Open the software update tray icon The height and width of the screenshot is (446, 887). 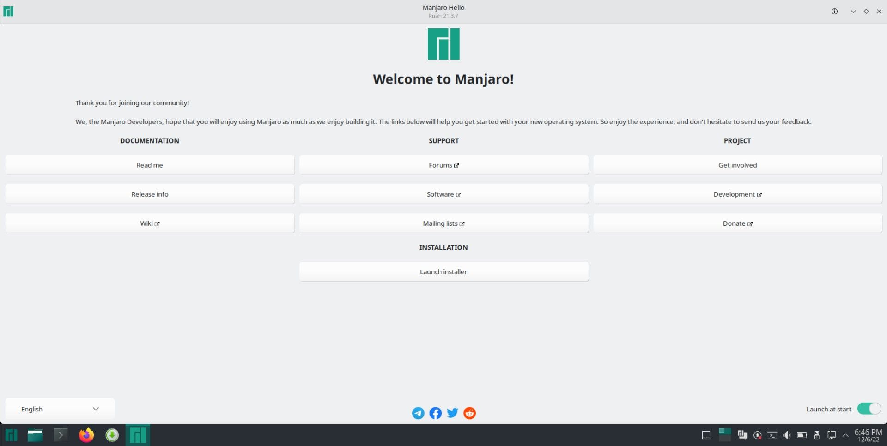coord(757,435)
